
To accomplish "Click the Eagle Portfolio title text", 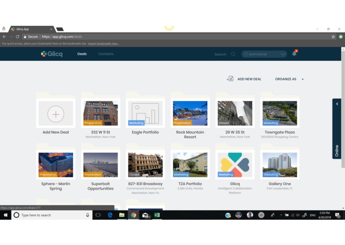I will tap(145, 132).
